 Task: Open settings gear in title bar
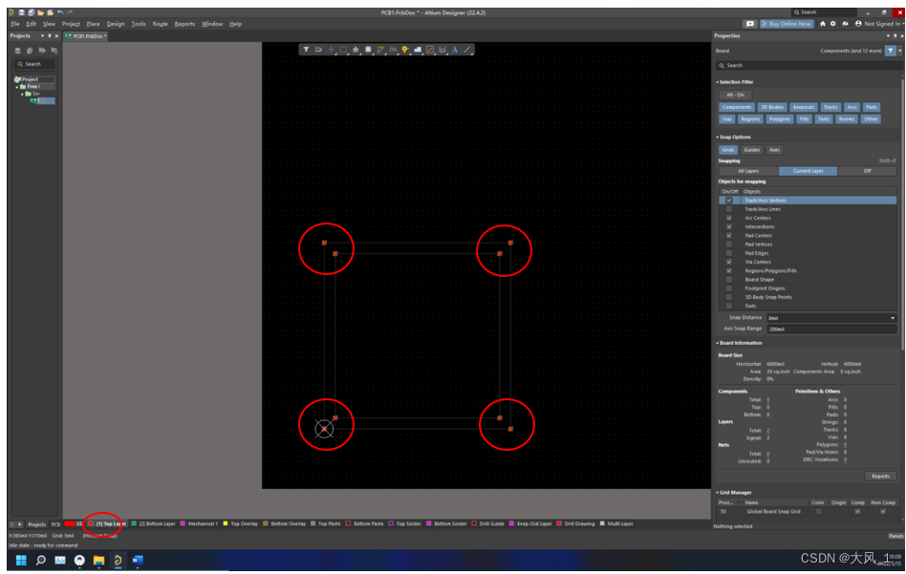point(832,24)
